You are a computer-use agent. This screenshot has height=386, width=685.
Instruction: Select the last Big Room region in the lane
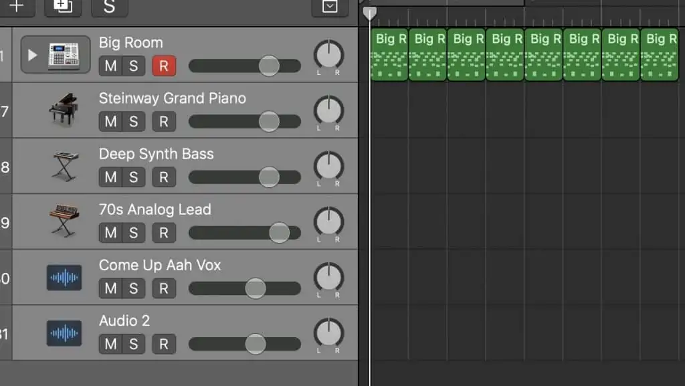pyautogui.click(x=659, y=55)
